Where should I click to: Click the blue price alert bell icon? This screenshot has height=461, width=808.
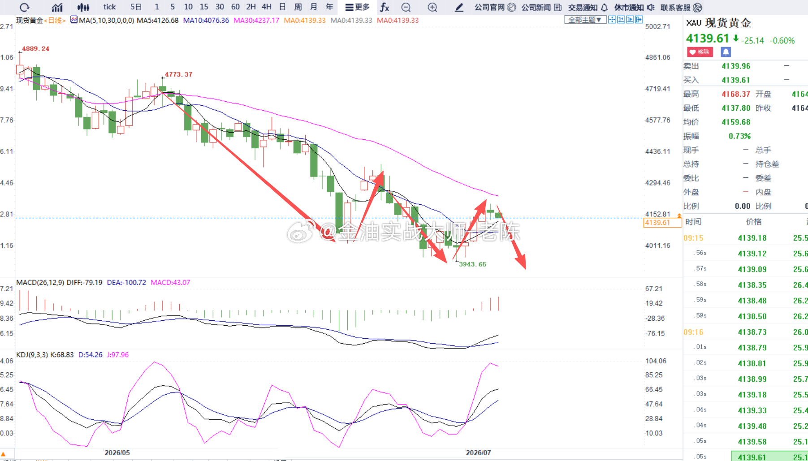pos(726,52)
